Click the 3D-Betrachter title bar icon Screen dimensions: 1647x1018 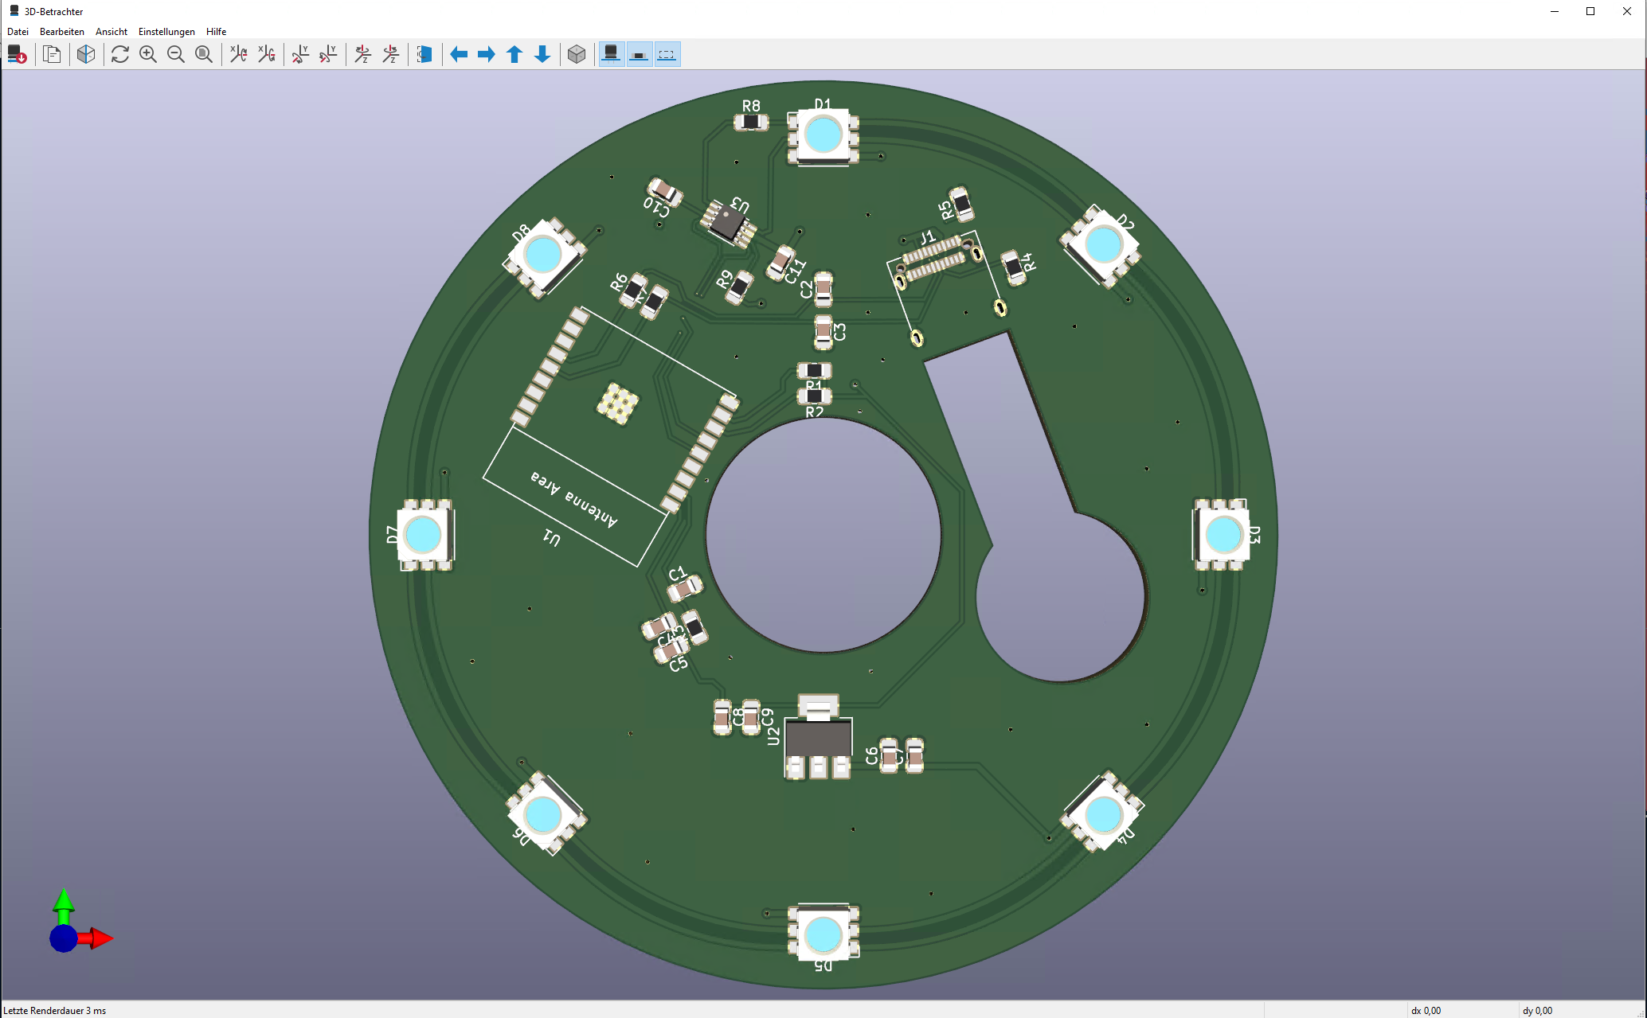(x=14, y=11)
